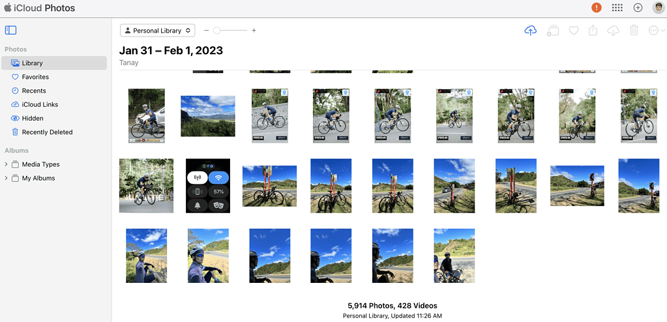Image resolution: width=667 pixels, height=322 pixels.
Task: Expand the Media Types chevron
Action: [x=6, y=164]
